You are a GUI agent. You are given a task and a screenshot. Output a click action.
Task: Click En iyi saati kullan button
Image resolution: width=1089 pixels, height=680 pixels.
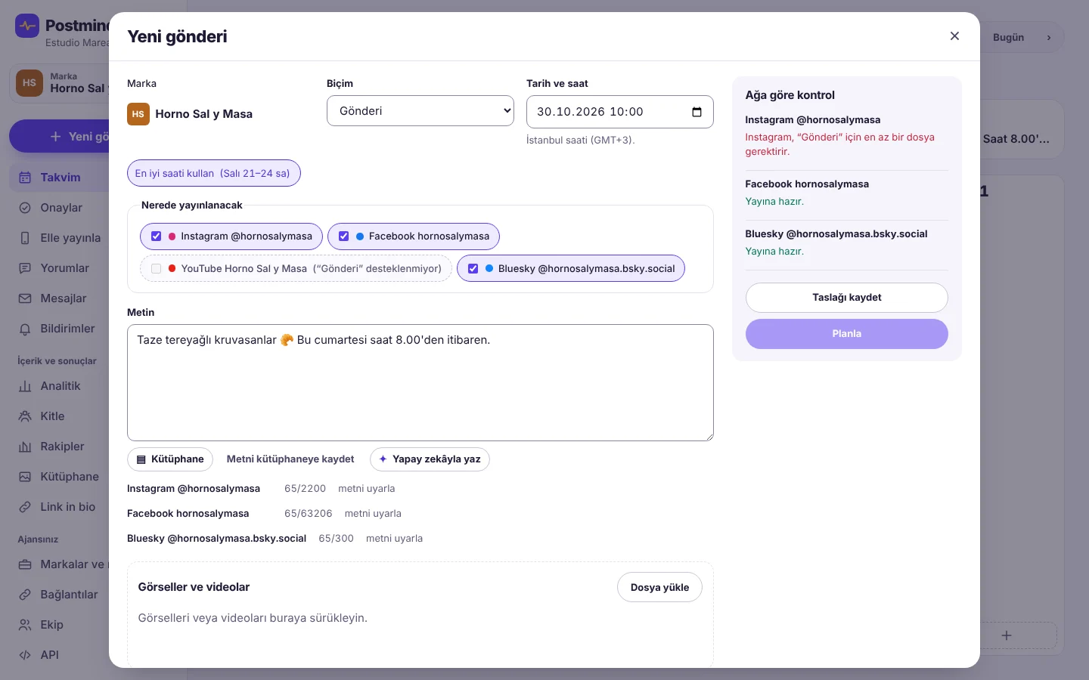coord(214,173)
